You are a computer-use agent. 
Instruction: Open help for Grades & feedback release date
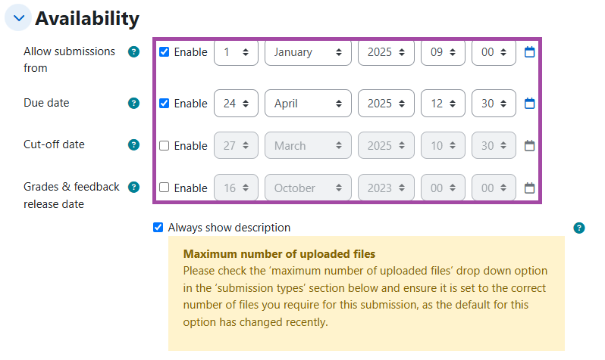[133, 187]
